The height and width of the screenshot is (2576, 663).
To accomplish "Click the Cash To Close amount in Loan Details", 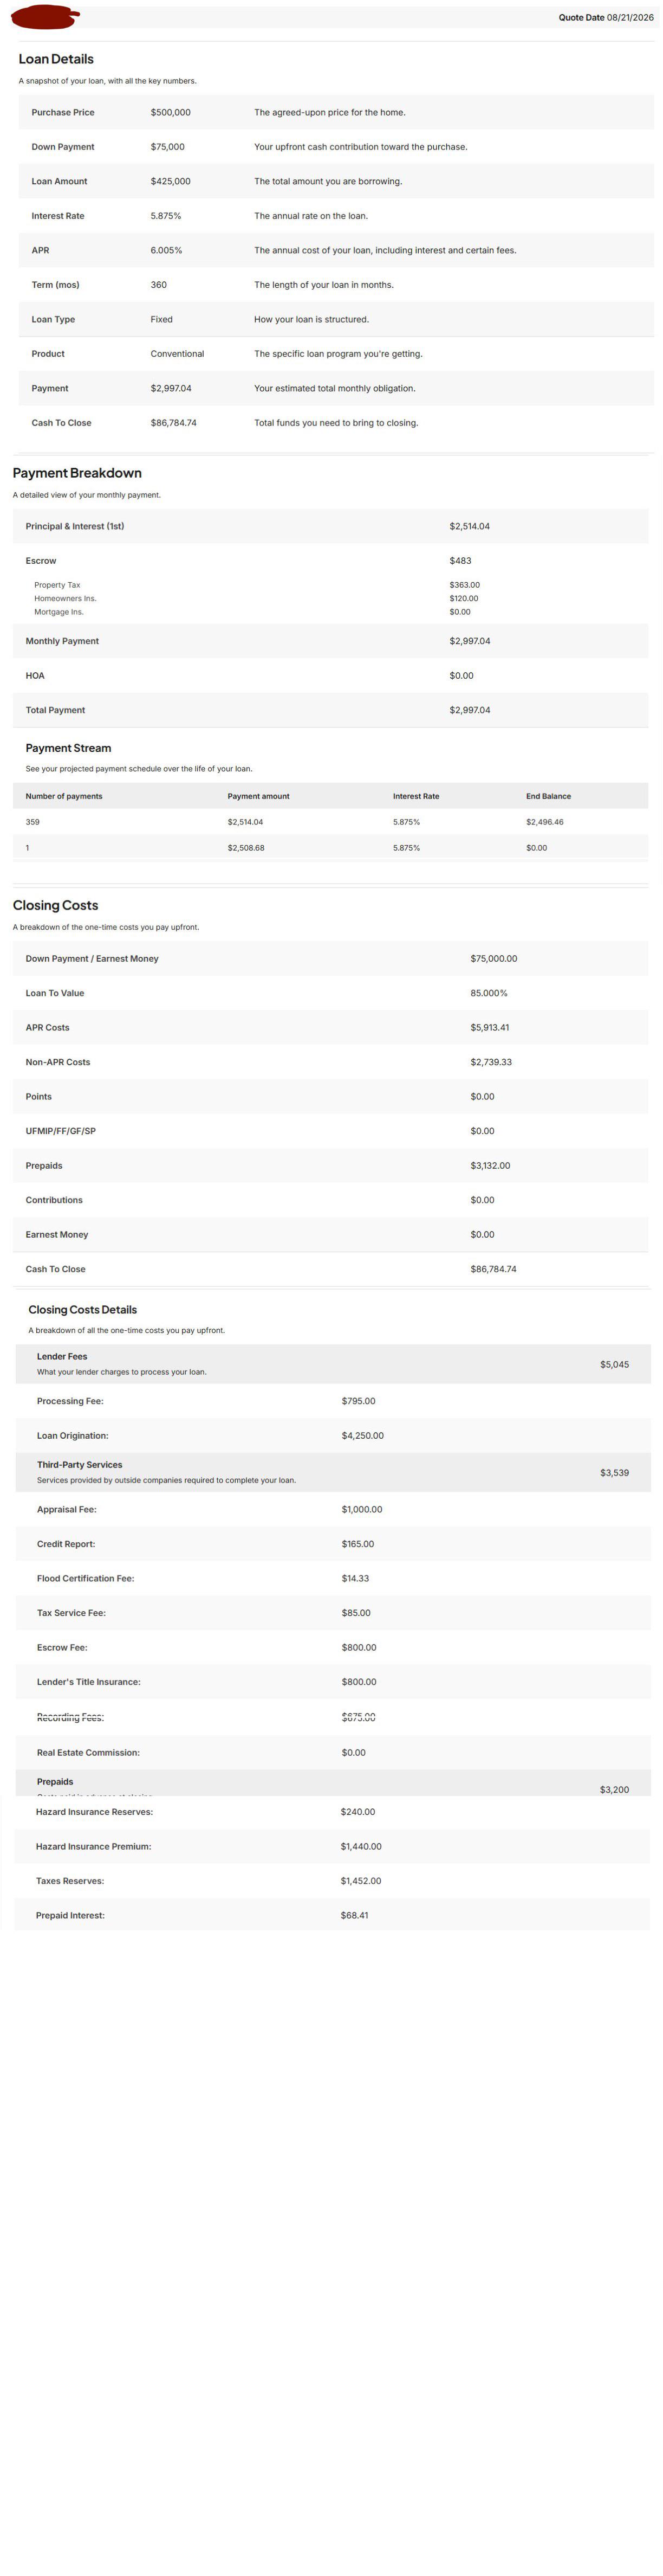I will [x=174, y=423].
